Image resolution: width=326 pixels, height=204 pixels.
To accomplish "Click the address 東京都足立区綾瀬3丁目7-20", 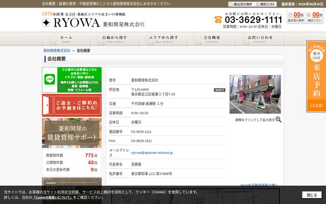I will (x=153, y=94).
